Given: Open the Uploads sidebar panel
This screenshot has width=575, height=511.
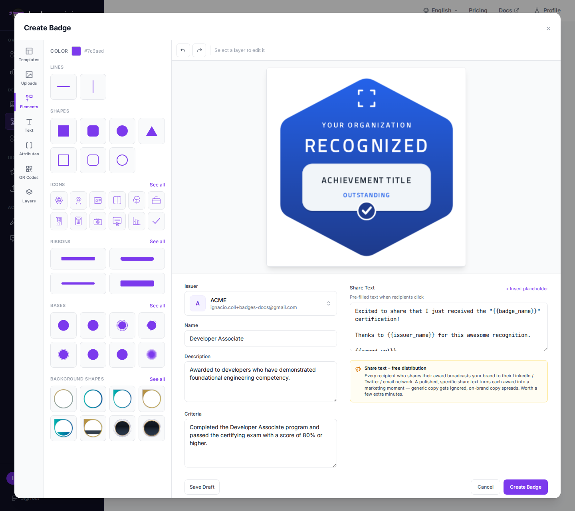Looking at the screenshot, I should [29, 78].
